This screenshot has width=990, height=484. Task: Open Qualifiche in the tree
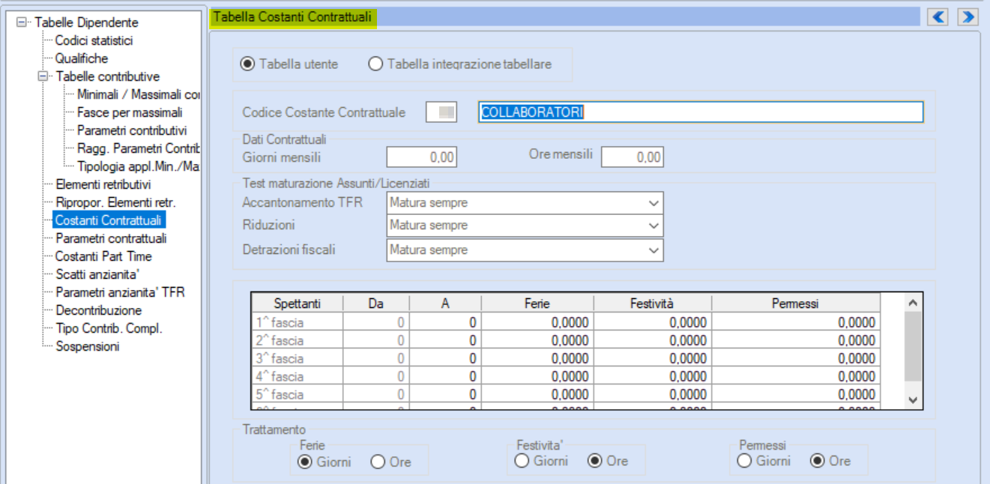tap(82, 58)
